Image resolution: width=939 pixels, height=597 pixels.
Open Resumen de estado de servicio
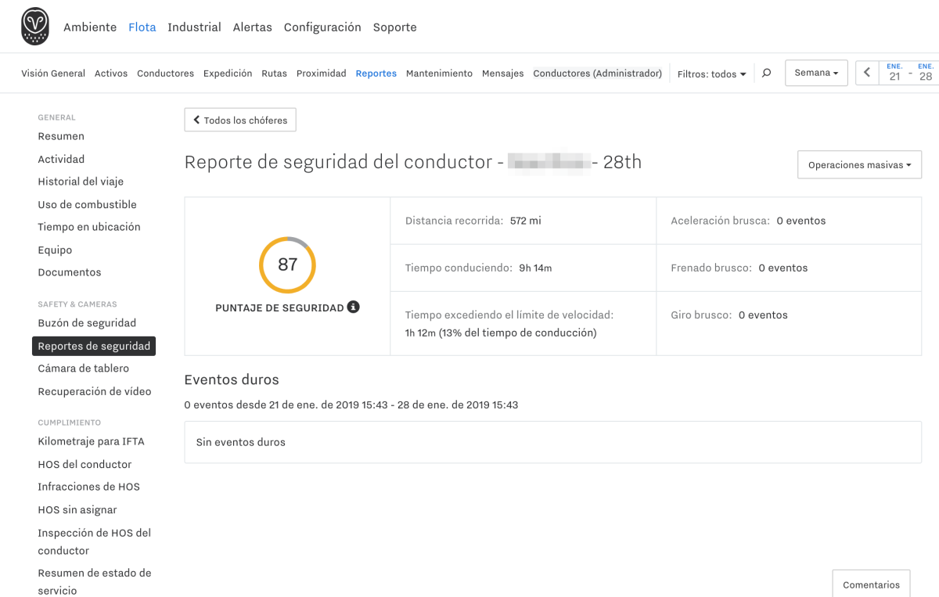[94, 581]
